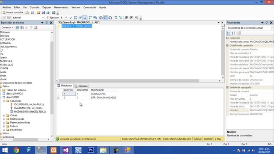Screen dimensions: 274x154
Task: Expand the Claves folder
Action: (4, 115)
